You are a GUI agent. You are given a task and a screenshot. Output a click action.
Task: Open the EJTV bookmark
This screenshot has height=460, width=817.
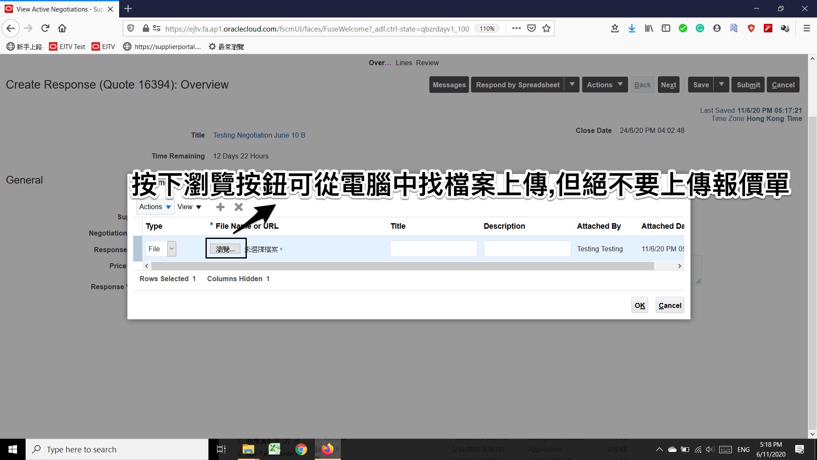103,46
